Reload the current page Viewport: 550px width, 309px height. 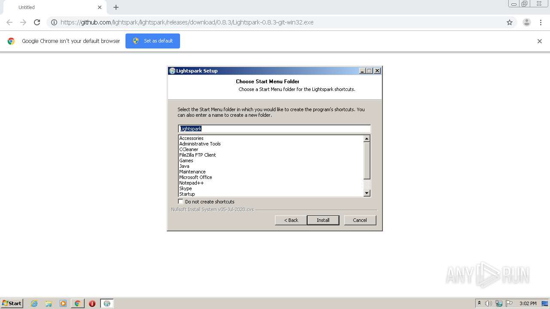tap(37, 22)
